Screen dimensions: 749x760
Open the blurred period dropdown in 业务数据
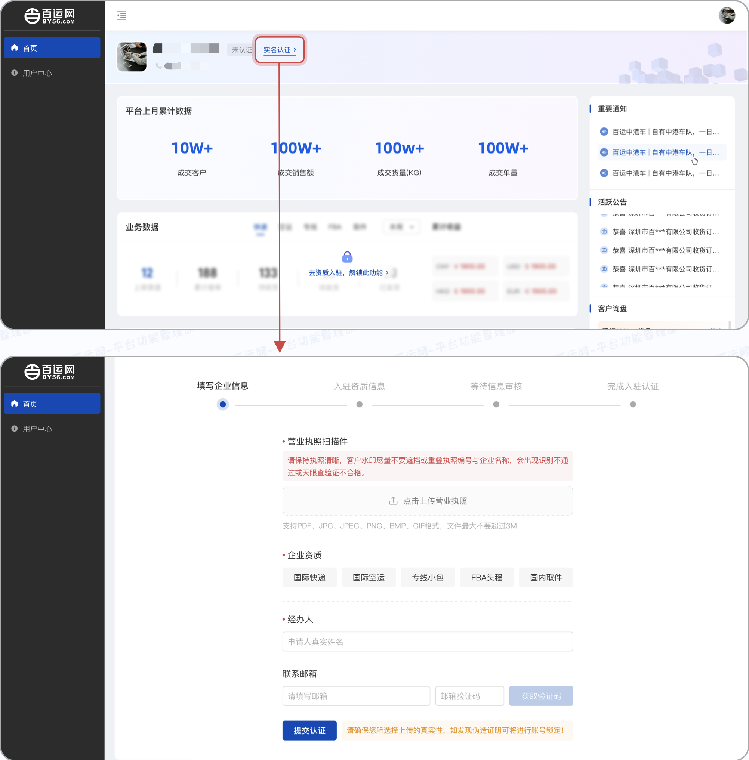(401, 227)
